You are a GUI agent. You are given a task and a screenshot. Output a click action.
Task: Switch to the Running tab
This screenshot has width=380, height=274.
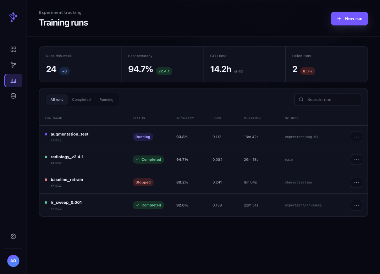[x=106, y=100]
